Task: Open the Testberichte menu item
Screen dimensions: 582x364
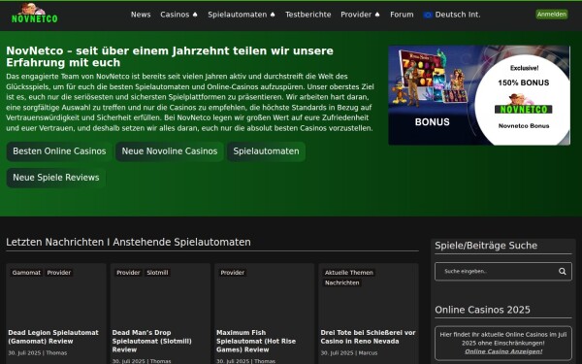Action: tap(308, 15)
